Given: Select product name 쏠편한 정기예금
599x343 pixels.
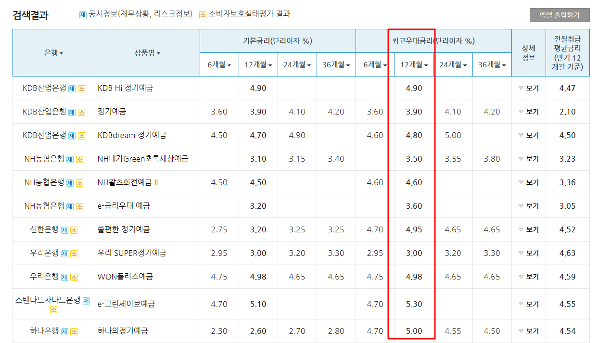Looking at the screenshot, I should pos(124,230).
